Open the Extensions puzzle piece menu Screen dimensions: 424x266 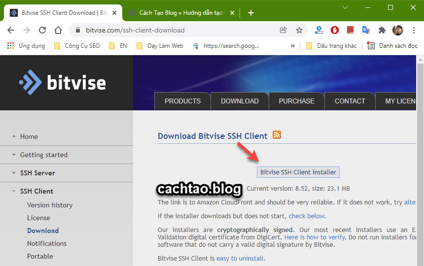click(x=382, y=30)
